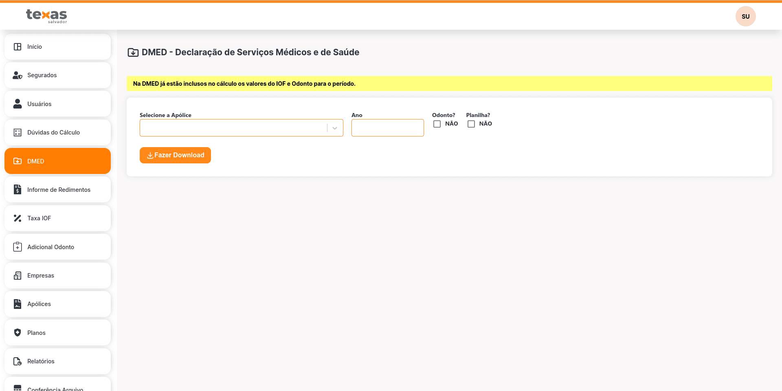Image resolution: width=782 pixels, height=391 pixels.
Task: Click the Planos shield icon
Action: click(x=18, y=333)
